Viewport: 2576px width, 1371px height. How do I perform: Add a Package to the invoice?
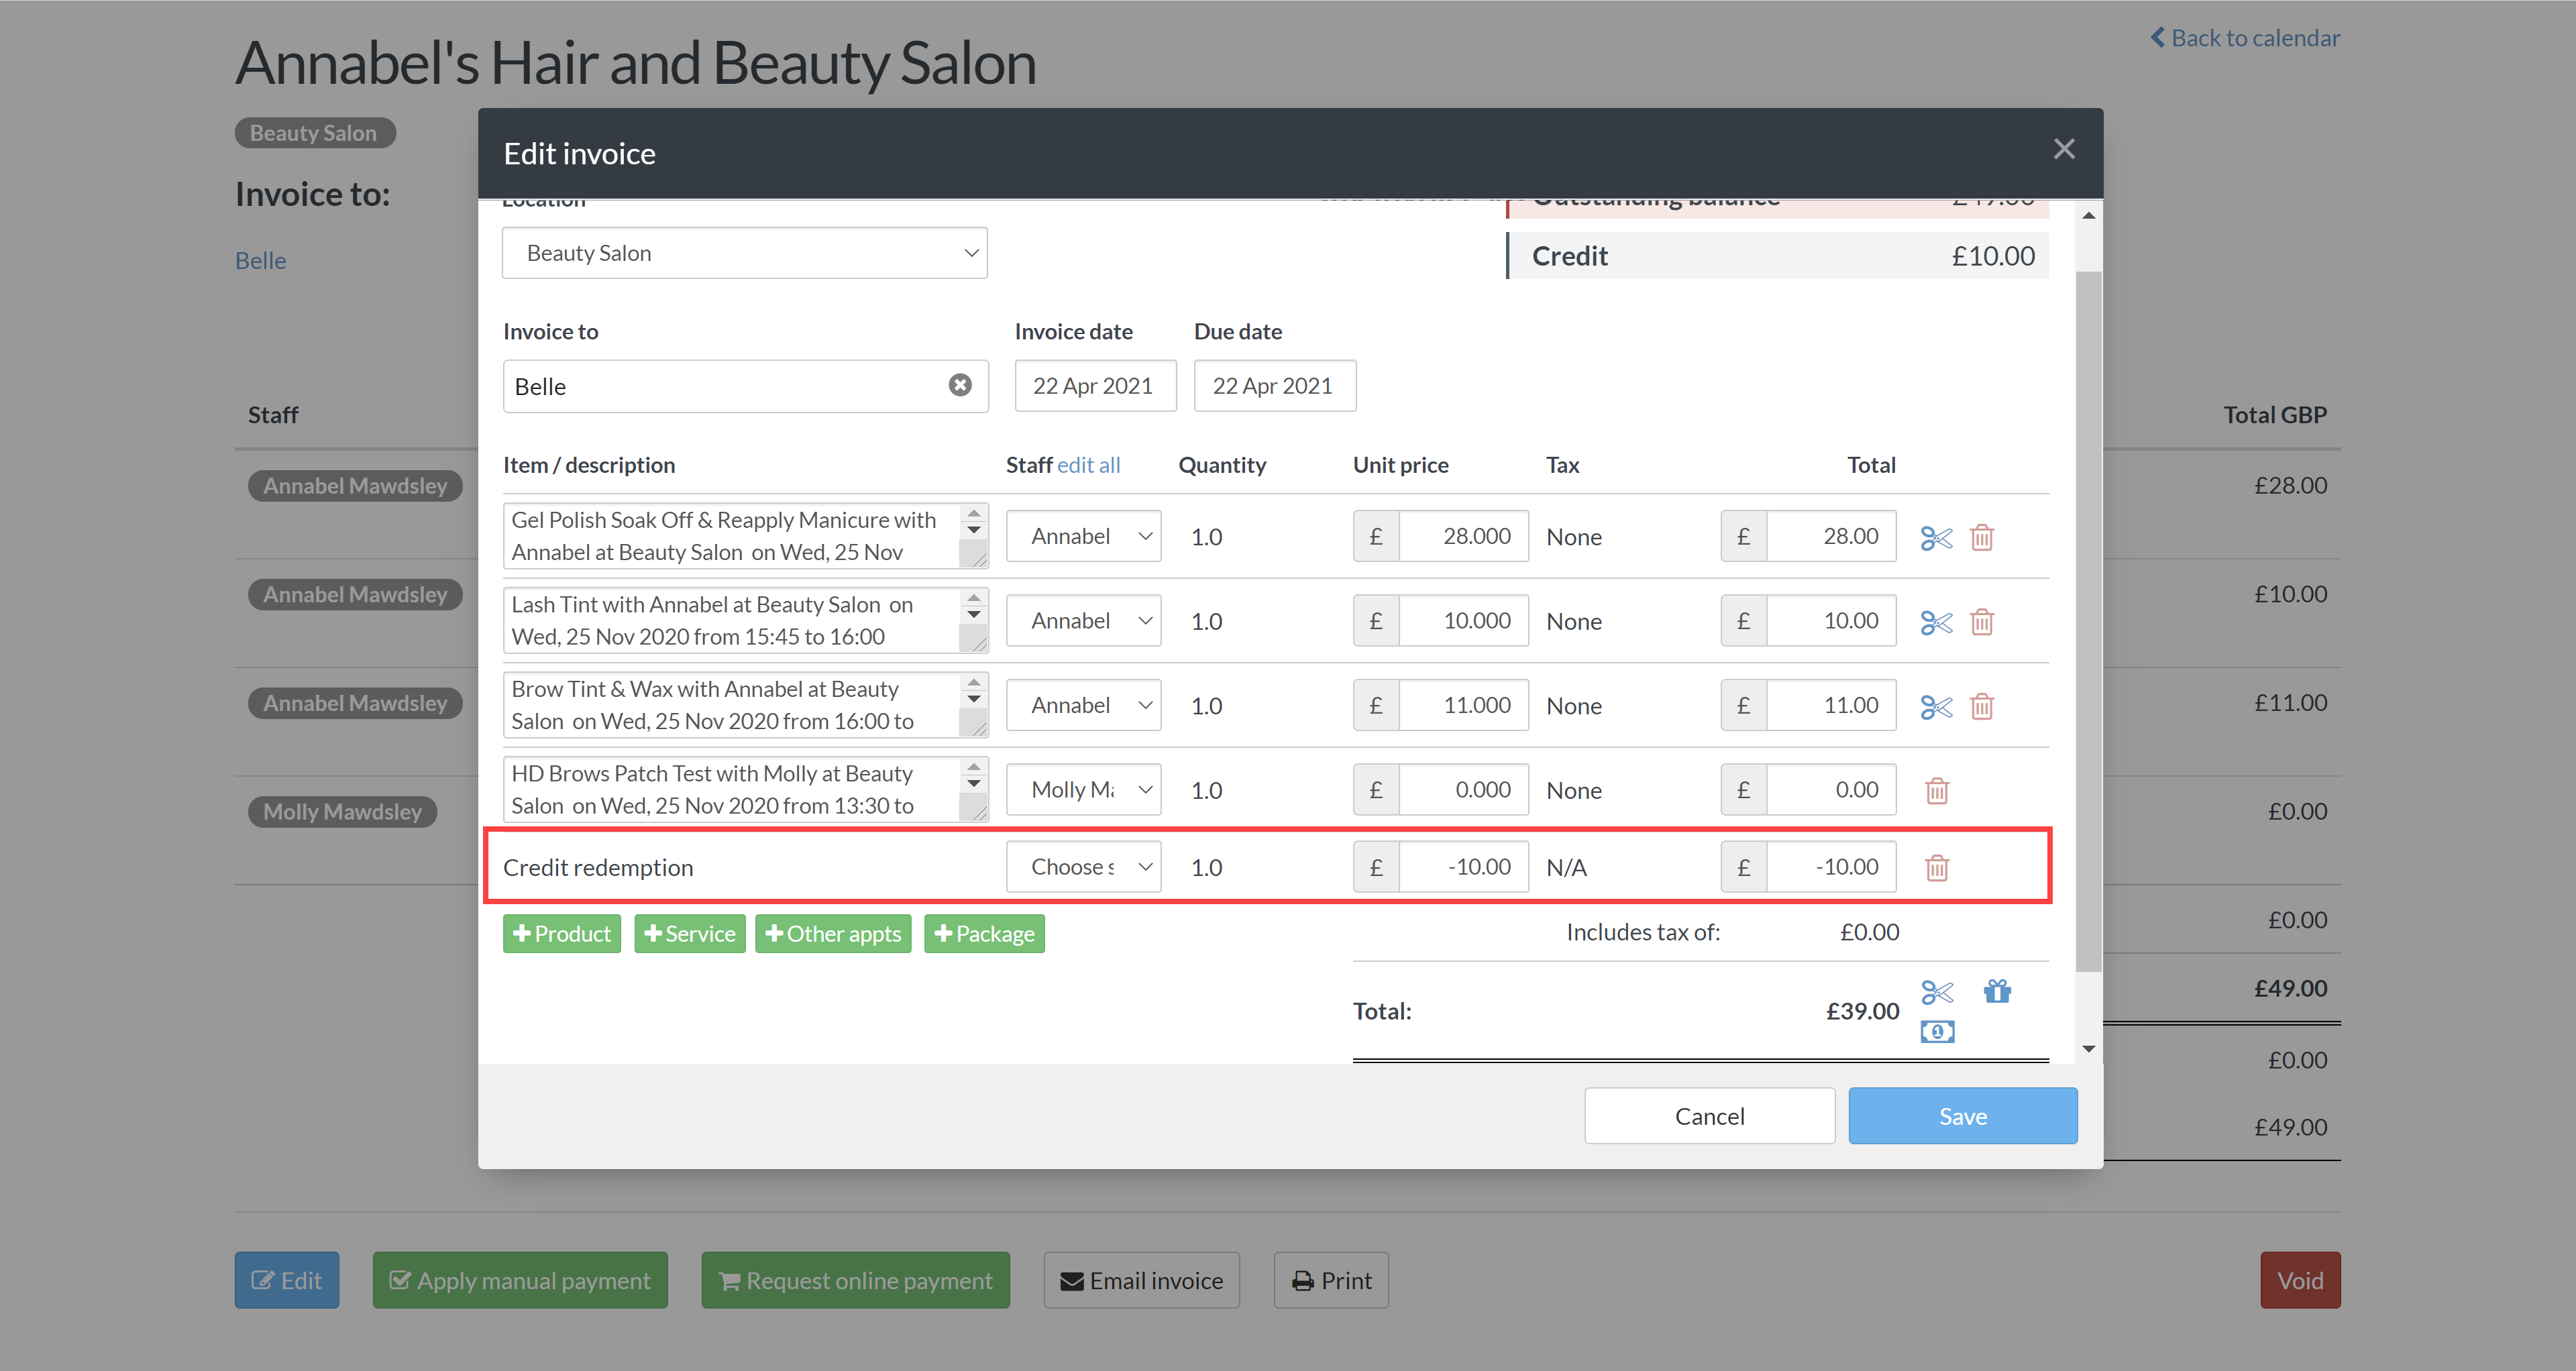983,934
